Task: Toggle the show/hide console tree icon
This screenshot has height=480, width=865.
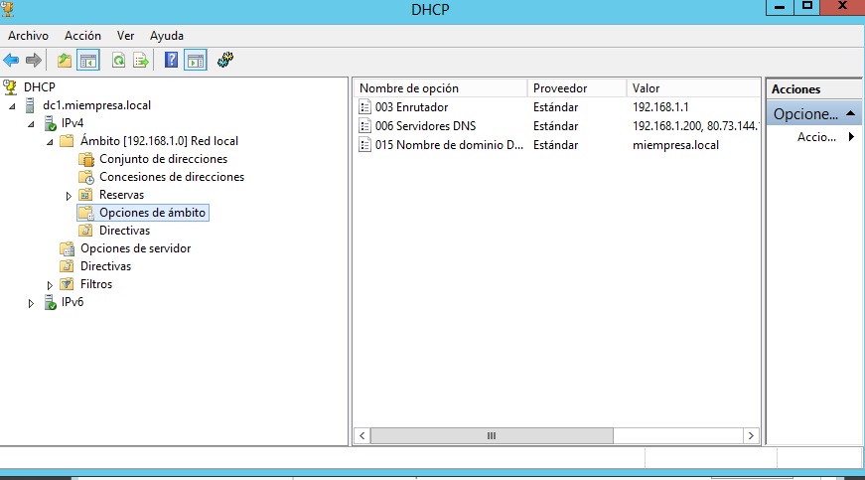Action: tap(88, 61)
